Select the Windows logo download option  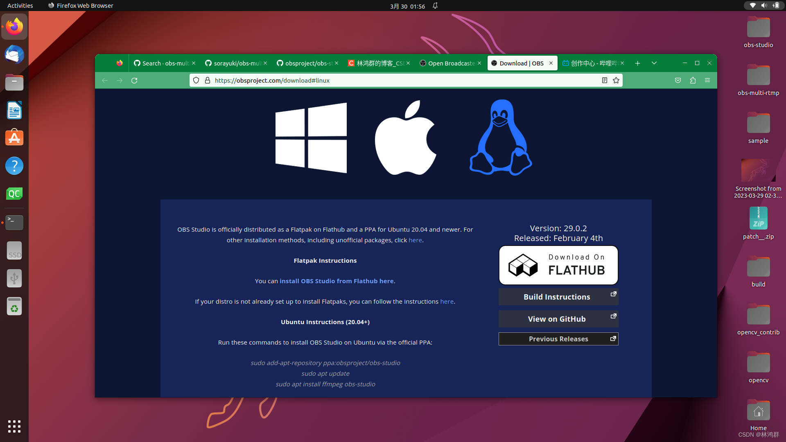click(x=311, y=138)
